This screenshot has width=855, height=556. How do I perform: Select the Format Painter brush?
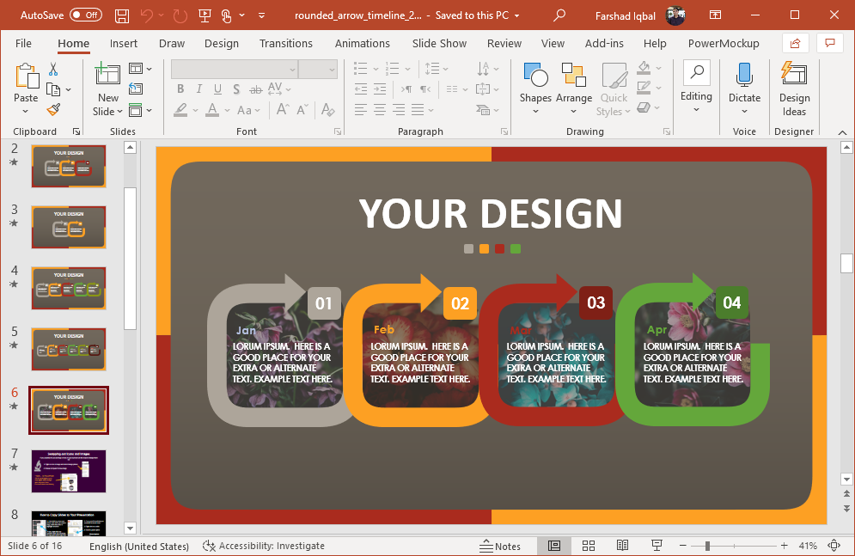pyautogui.click(x=53, y=109)
